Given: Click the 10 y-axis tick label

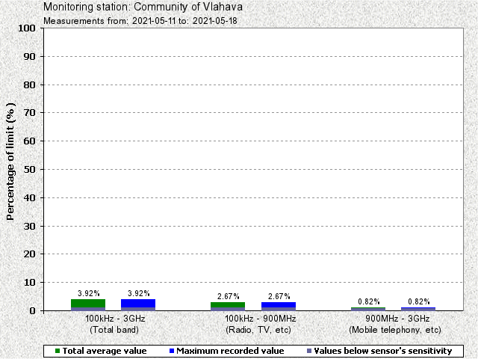Looking at the screenshot, I should point(30,283).
